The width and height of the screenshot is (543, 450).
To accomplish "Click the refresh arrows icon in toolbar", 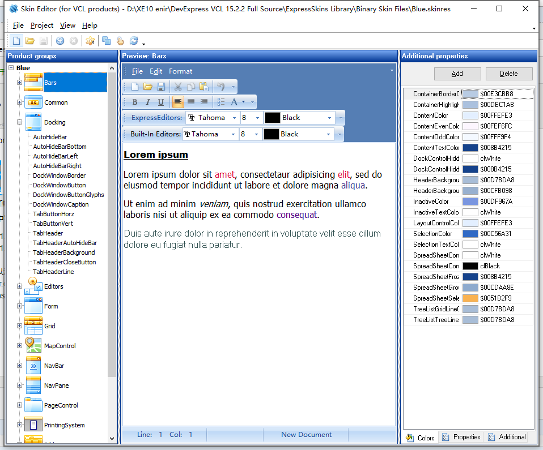I will click(x=134, y=41).
